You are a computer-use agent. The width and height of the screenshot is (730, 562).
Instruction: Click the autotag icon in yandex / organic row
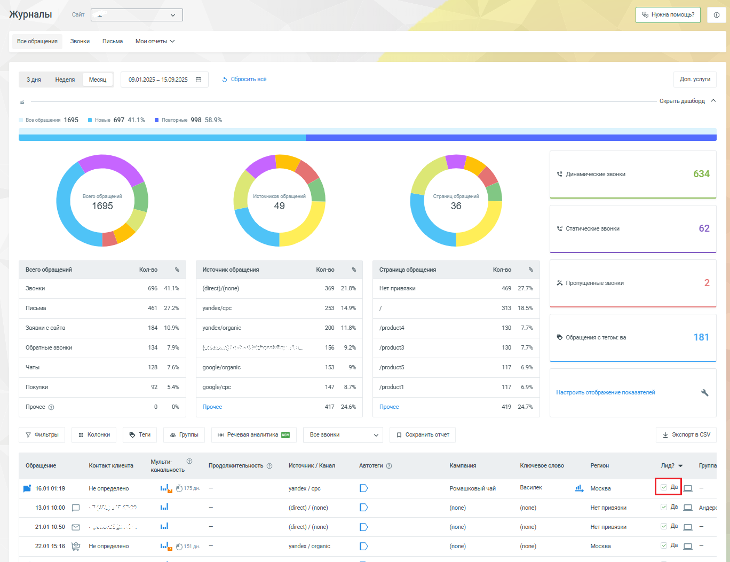[x=364, y=546]
